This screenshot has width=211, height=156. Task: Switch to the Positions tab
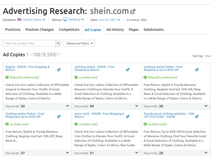pyautogui.click(x=13, y=30)
